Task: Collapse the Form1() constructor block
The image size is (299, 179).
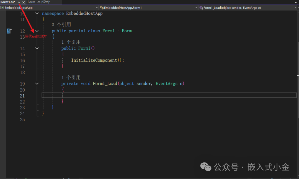Action: (x=37, y=48)
